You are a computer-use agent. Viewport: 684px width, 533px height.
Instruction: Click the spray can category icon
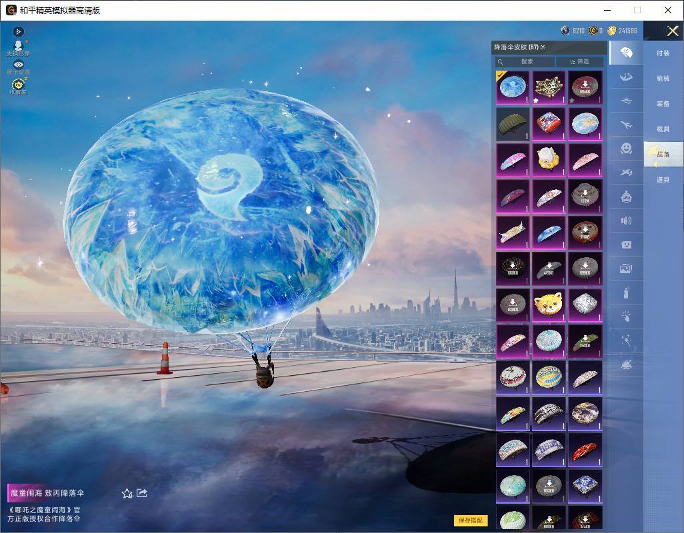point(626,293)
